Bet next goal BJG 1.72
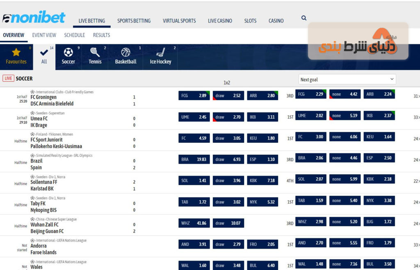 pos(379,222)
